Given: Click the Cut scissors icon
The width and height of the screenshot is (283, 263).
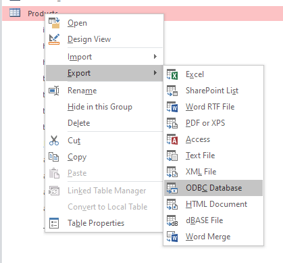Looking at the screenshot, I should 54,141.
